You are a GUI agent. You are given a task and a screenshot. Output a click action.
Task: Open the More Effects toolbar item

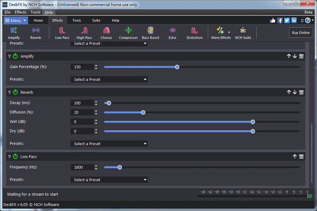tap(221, 33)
